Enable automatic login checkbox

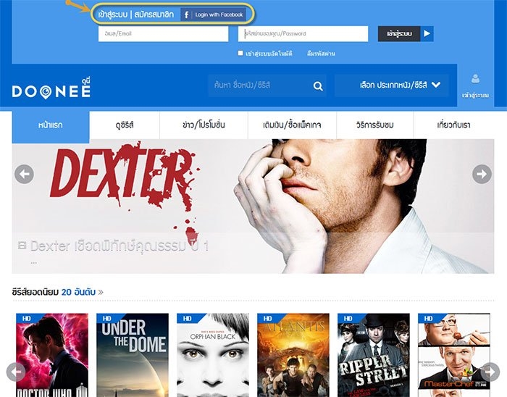pyautogui.click(x=240, y=53)
